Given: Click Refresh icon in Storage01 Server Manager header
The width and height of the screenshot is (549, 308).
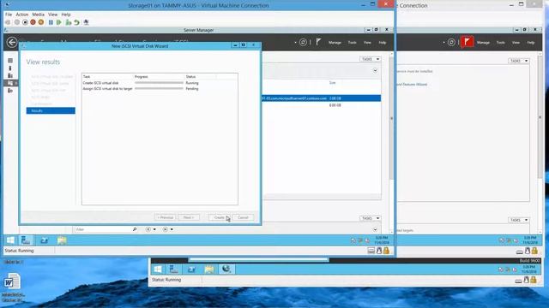Looking at the screenshot, I should 303,42.
